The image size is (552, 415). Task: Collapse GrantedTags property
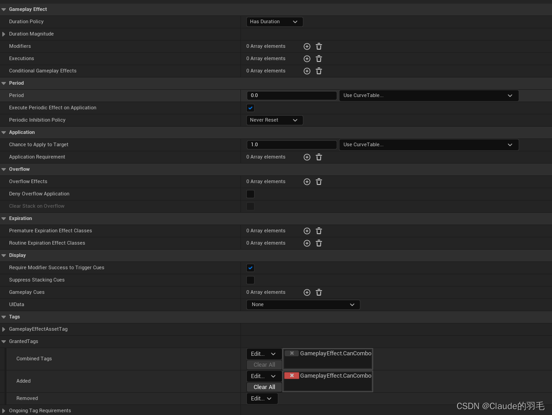[x=4, y=342]
